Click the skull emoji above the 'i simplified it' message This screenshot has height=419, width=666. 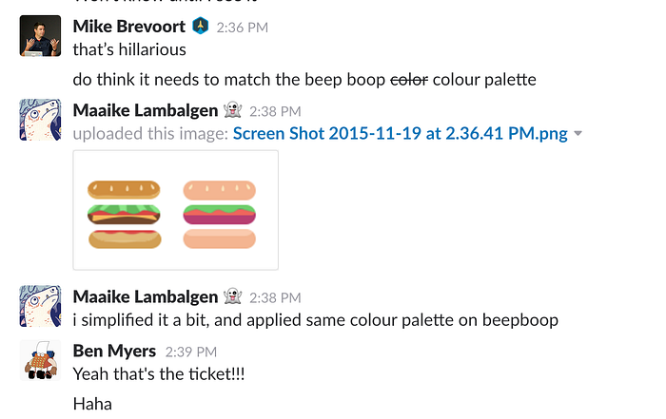click(x=231, y=297)
